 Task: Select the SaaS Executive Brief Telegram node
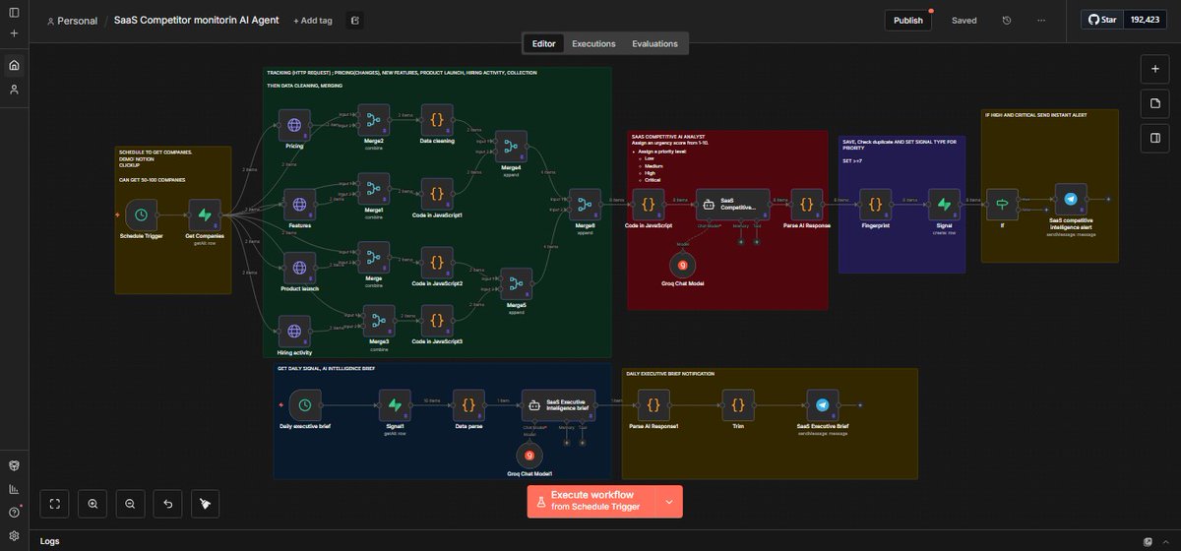(x=822, y=404)
